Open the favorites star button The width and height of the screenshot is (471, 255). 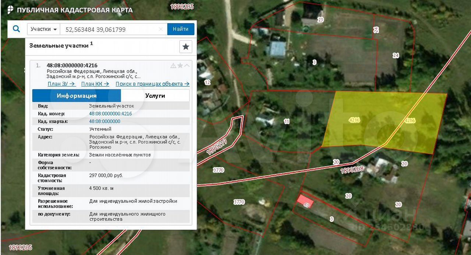point(186,47)
